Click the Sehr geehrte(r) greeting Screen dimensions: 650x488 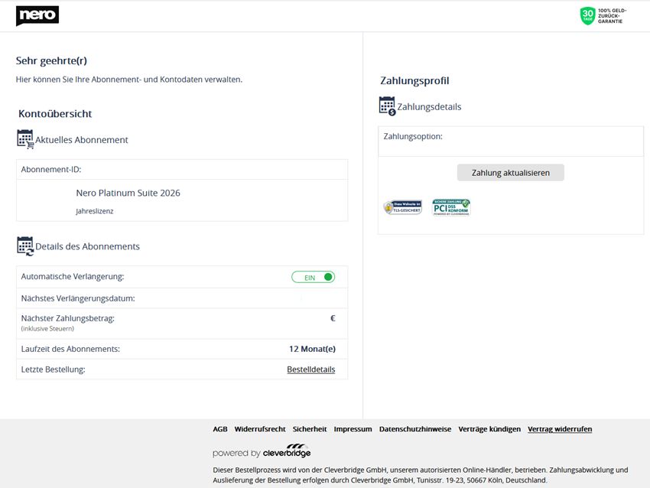pyautogui.click(x=51, y=61)
